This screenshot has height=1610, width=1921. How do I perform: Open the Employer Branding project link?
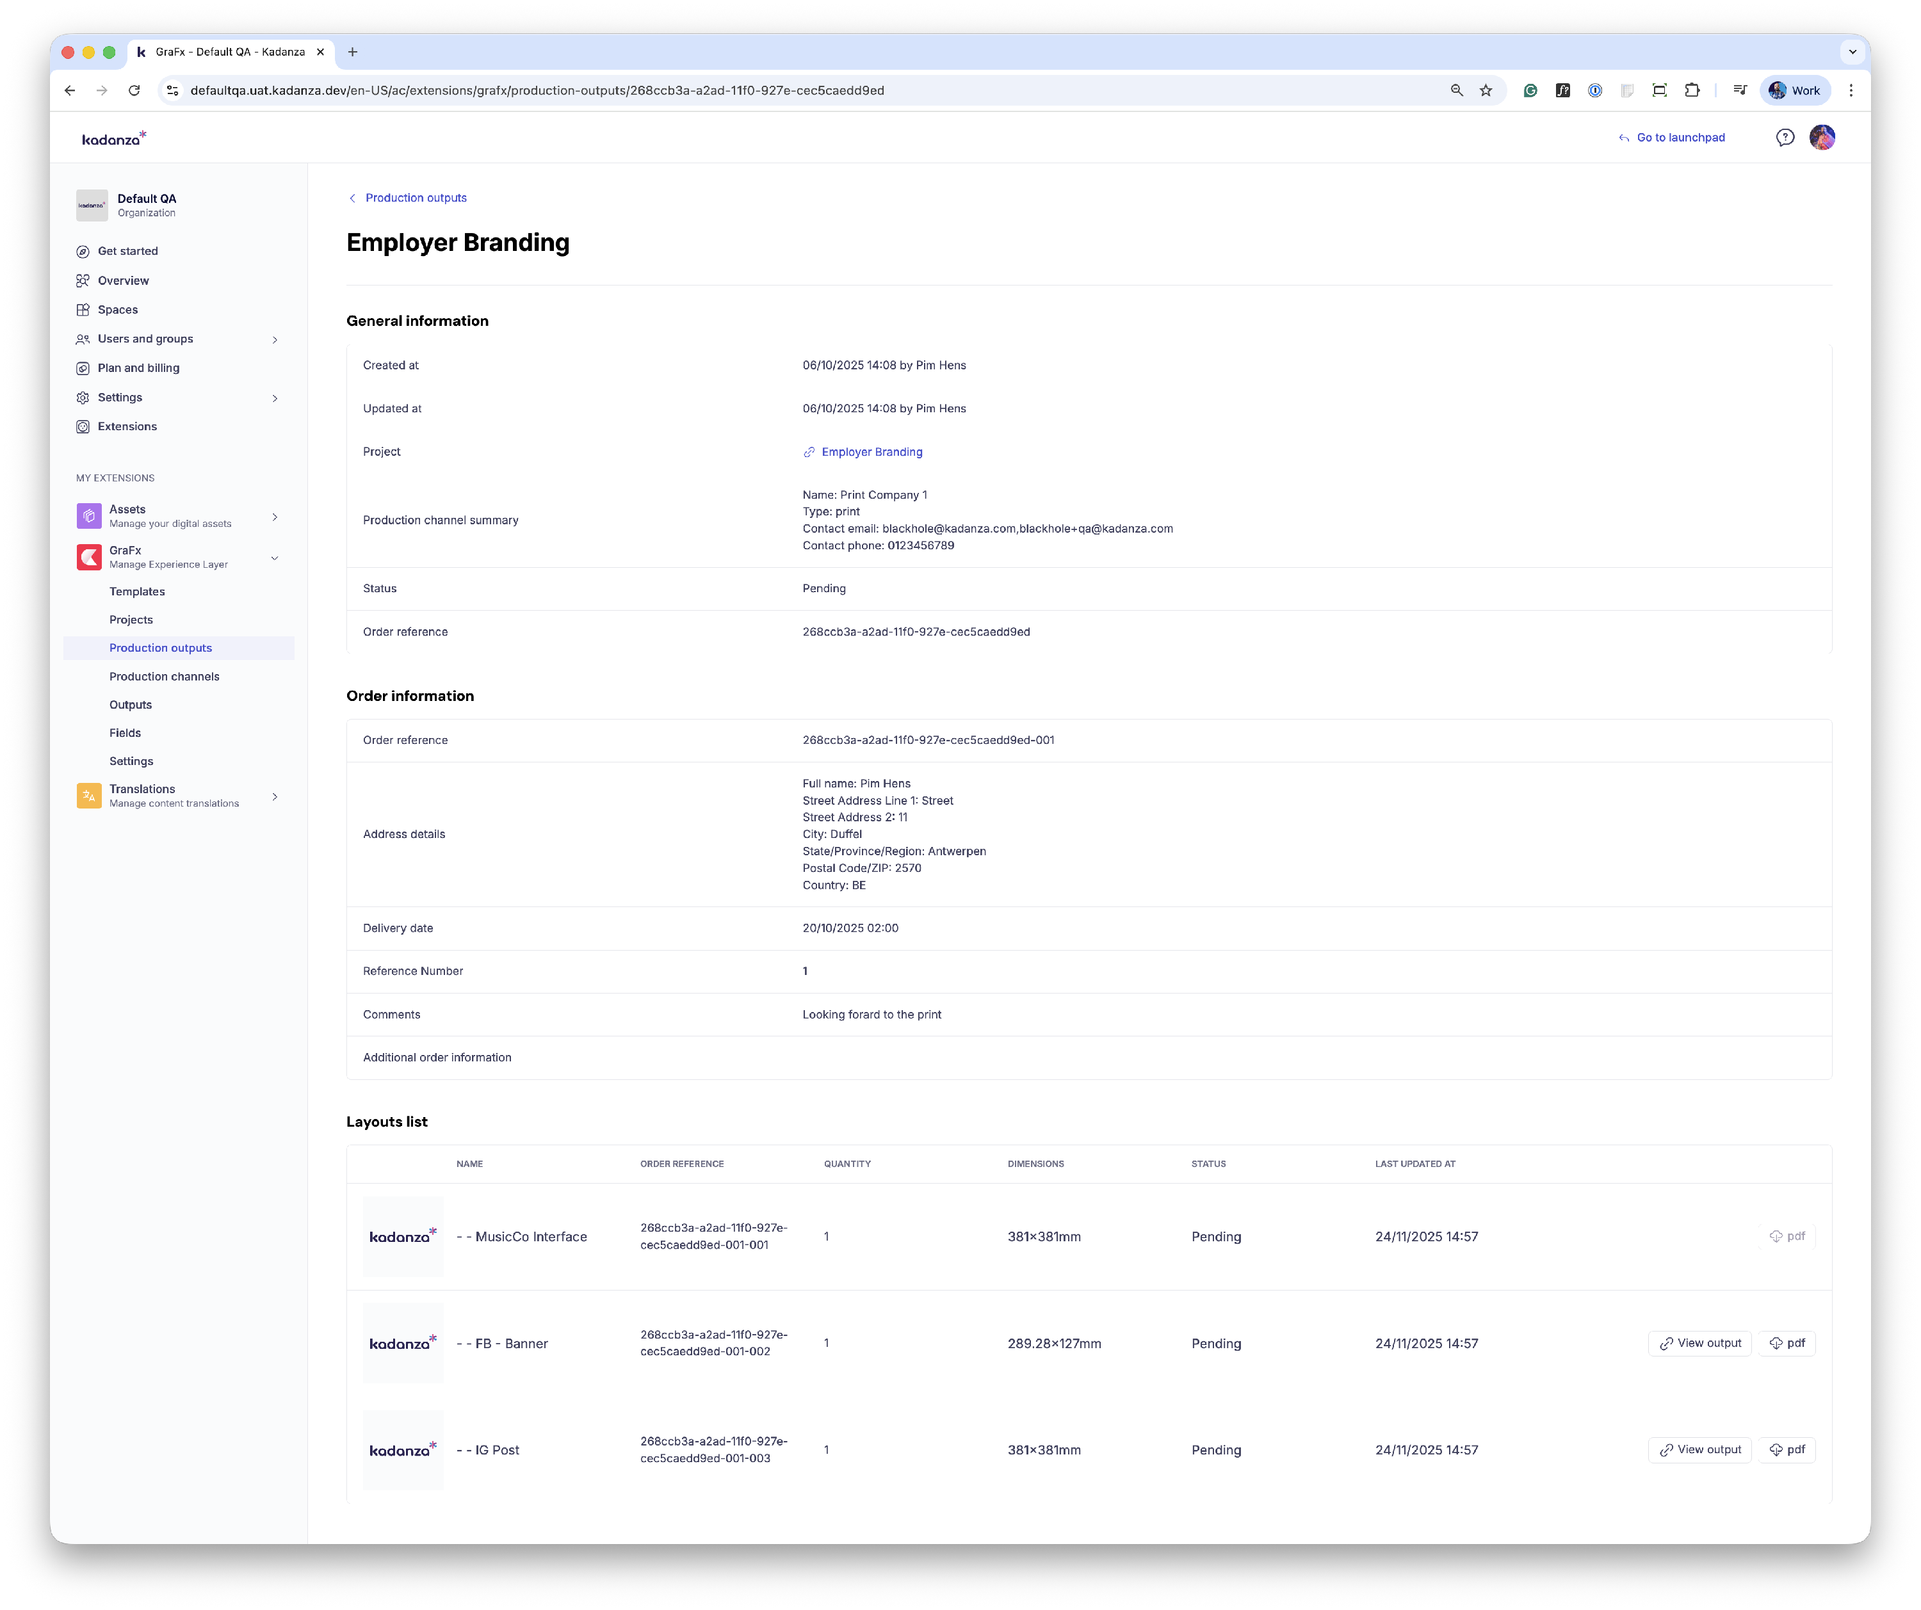point(871,452)
